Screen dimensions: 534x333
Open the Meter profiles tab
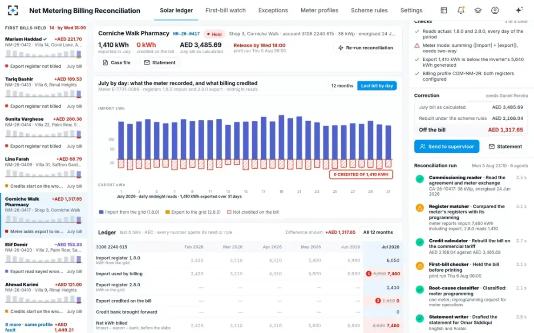pos(320,10)
